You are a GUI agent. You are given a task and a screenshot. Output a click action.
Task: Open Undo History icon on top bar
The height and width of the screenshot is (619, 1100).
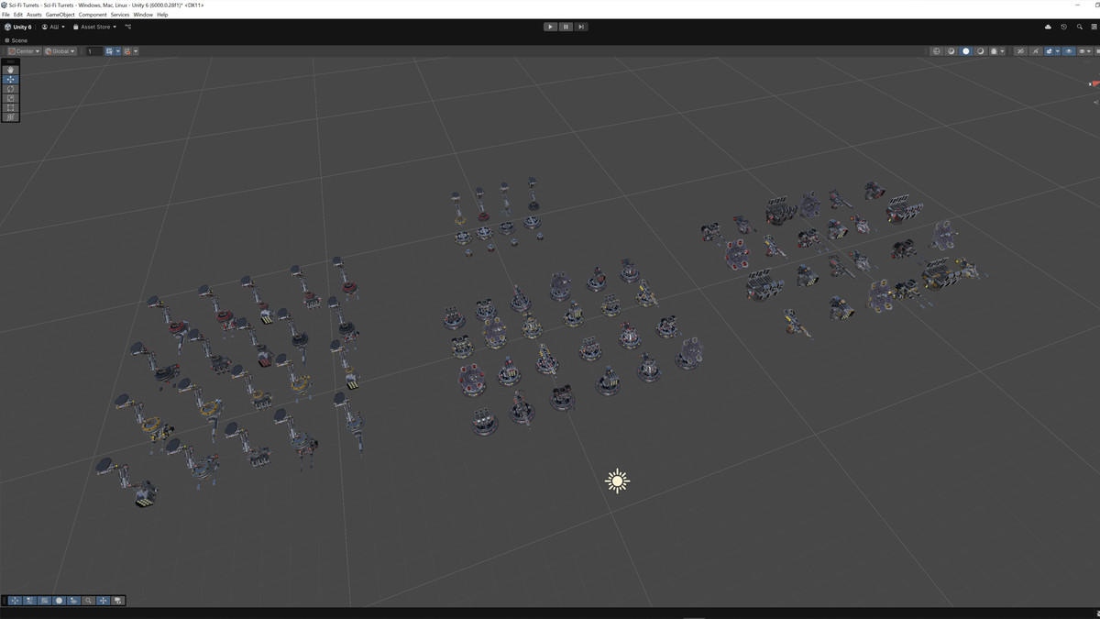point(1063,27)
